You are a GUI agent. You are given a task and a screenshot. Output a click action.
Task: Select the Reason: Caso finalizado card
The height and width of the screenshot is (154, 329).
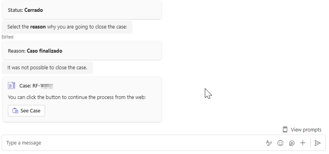click(x=82, y=51)
